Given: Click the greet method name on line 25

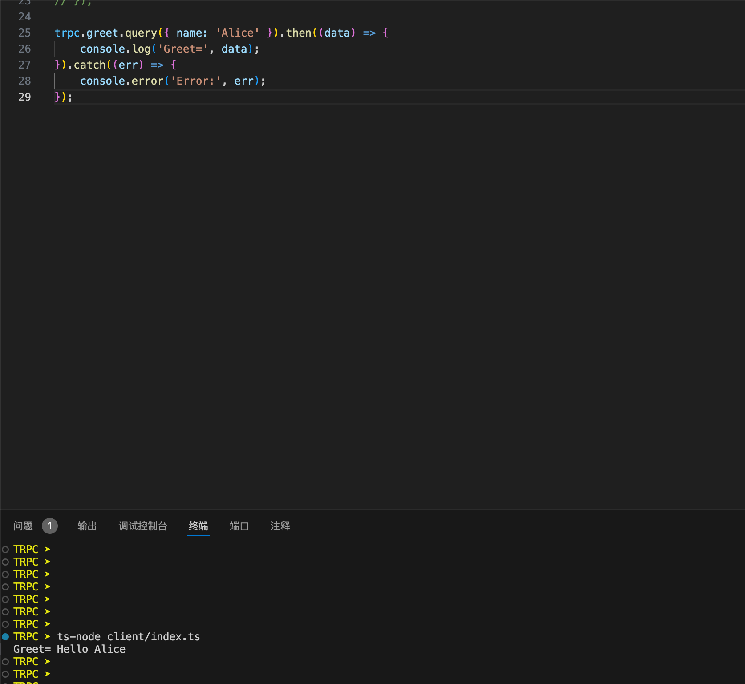Looking at the screenshot, I should point(102,33).
